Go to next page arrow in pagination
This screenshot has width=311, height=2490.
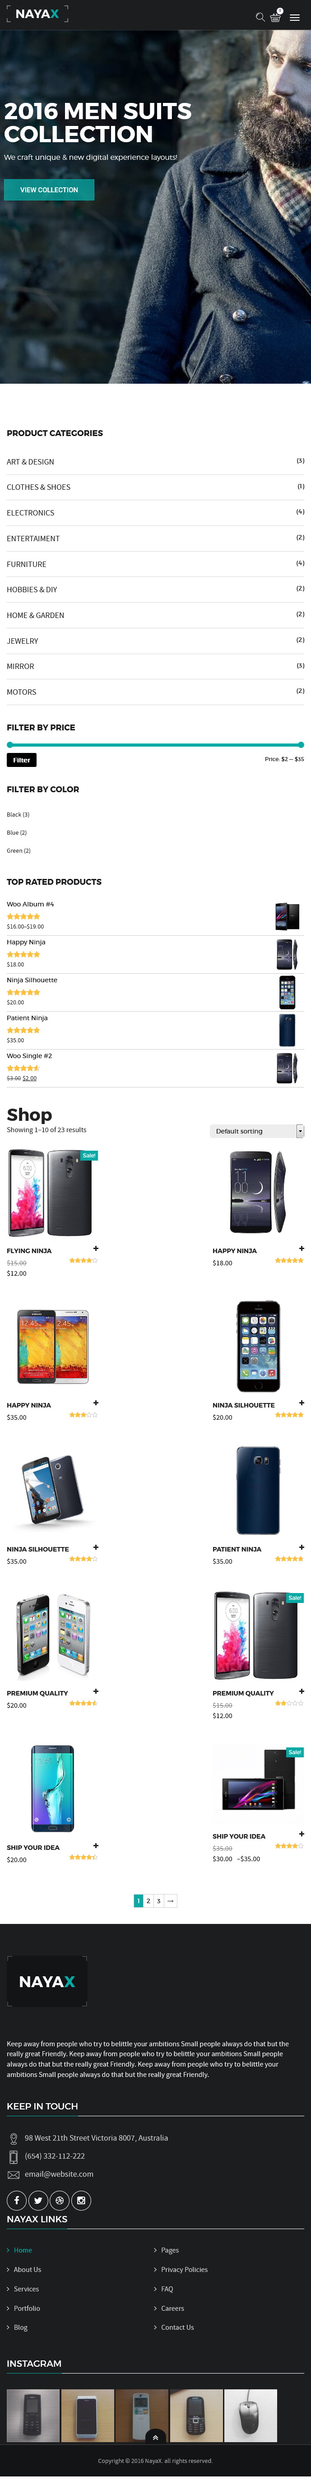tap(170, 1900)
